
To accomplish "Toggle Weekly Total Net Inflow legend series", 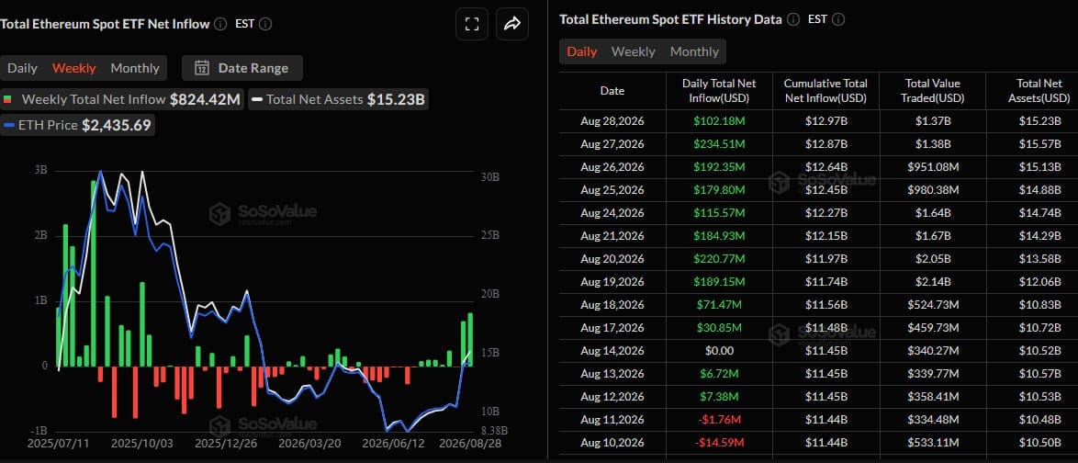I will coord(122,100).
